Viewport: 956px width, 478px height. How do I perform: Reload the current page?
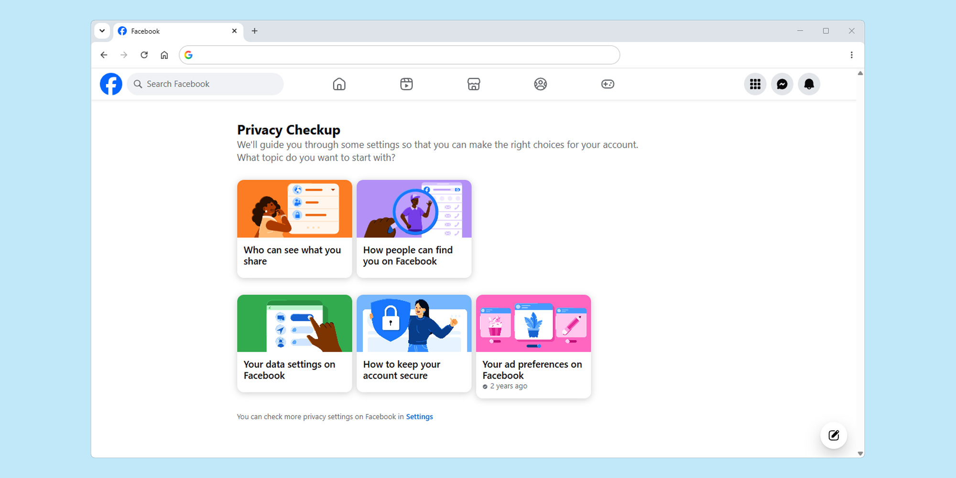pyautogui.click(x=144, y=55)
